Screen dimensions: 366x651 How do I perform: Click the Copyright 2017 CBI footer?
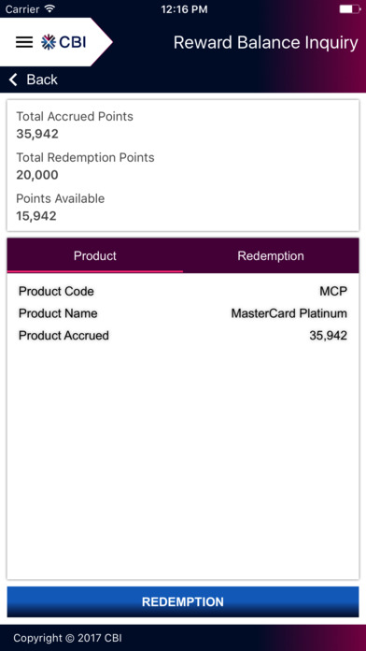point(67,638)
